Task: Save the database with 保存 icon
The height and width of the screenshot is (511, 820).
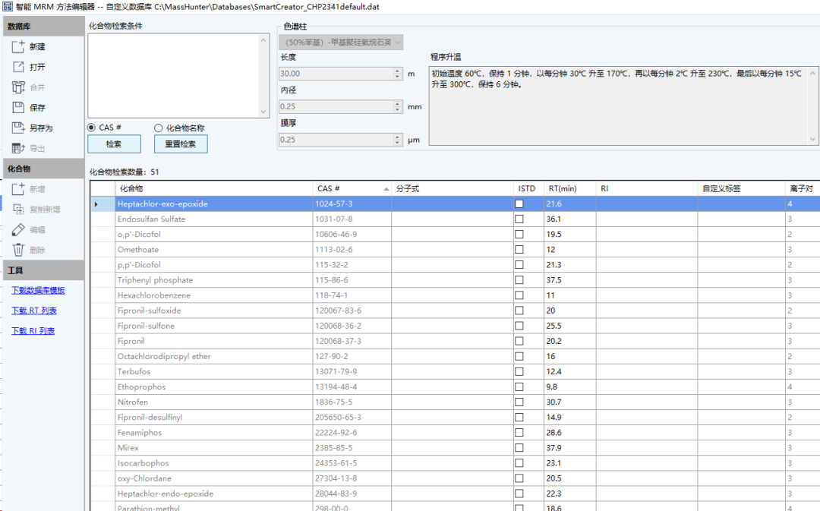Action: tap(18, 107)
